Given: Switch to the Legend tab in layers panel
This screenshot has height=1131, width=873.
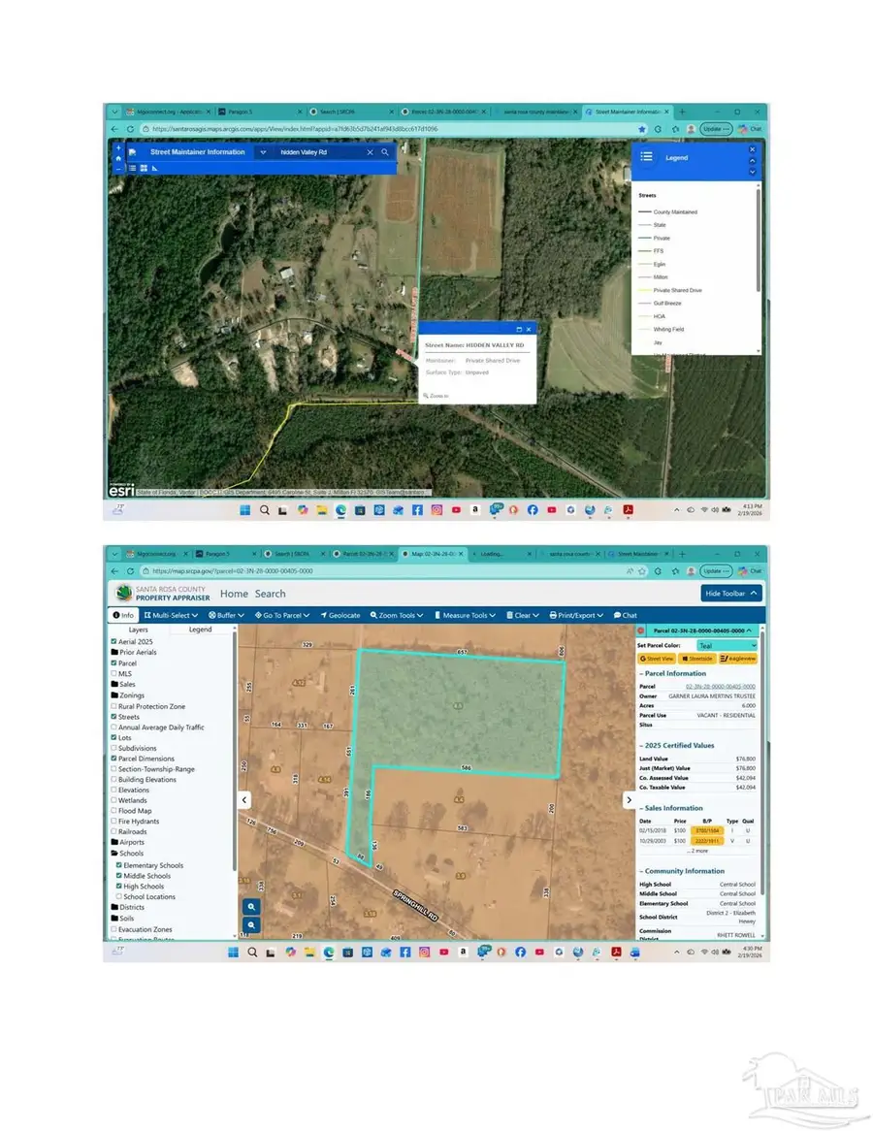Looking at the screenshot, I should click(x=200, y=630).
